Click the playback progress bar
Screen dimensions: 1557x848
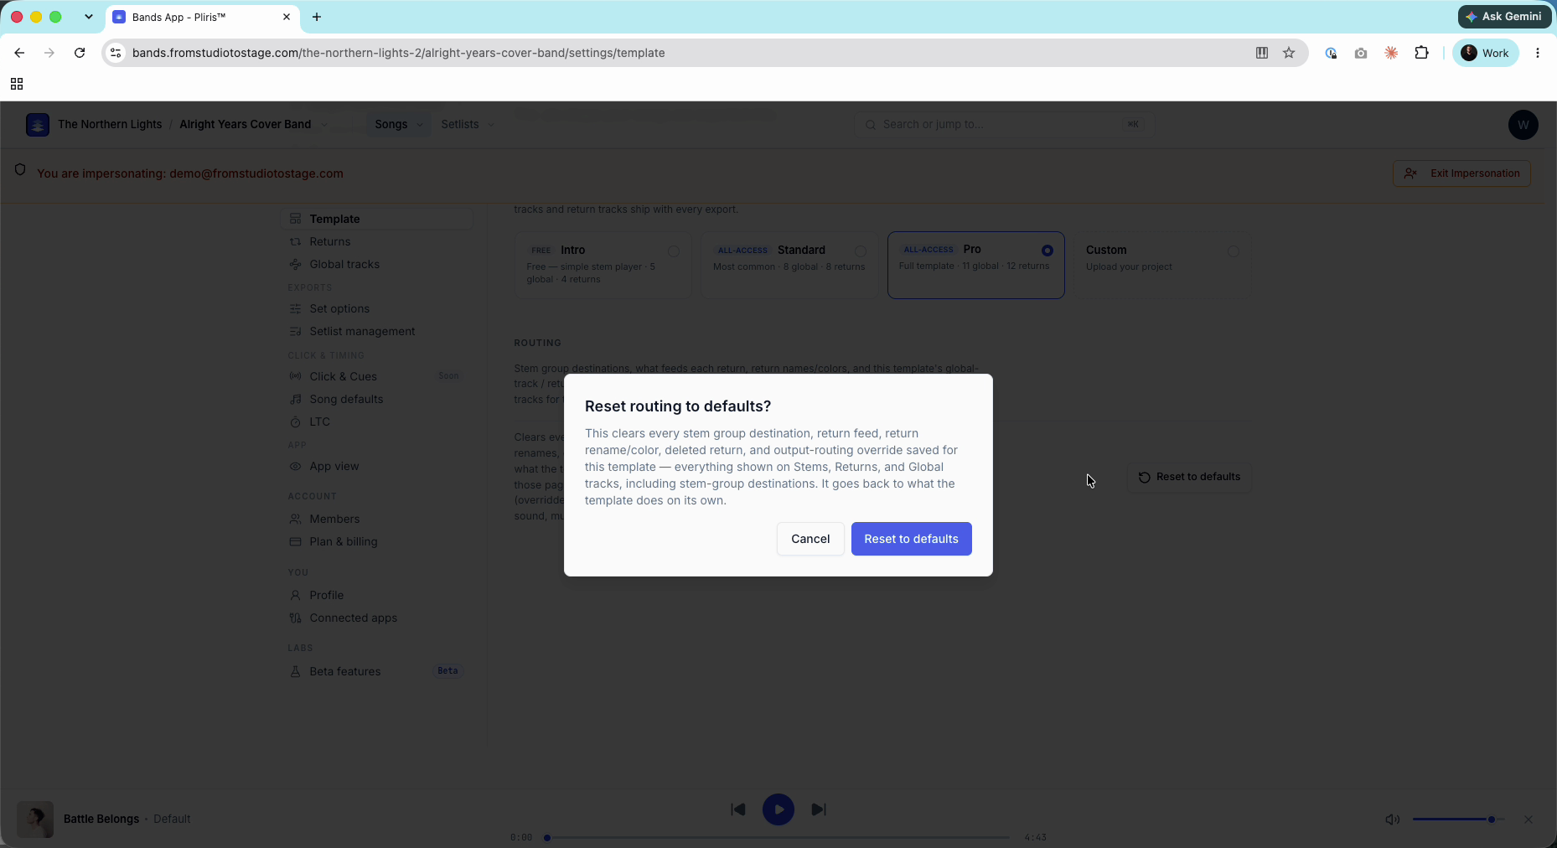778,837
